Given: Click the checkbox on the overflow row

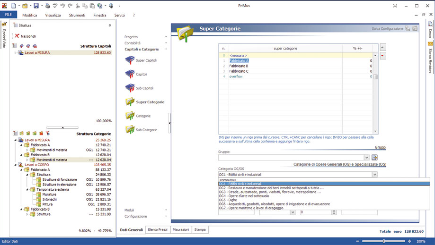Looking at the screenshot, I should click(375, 76).
